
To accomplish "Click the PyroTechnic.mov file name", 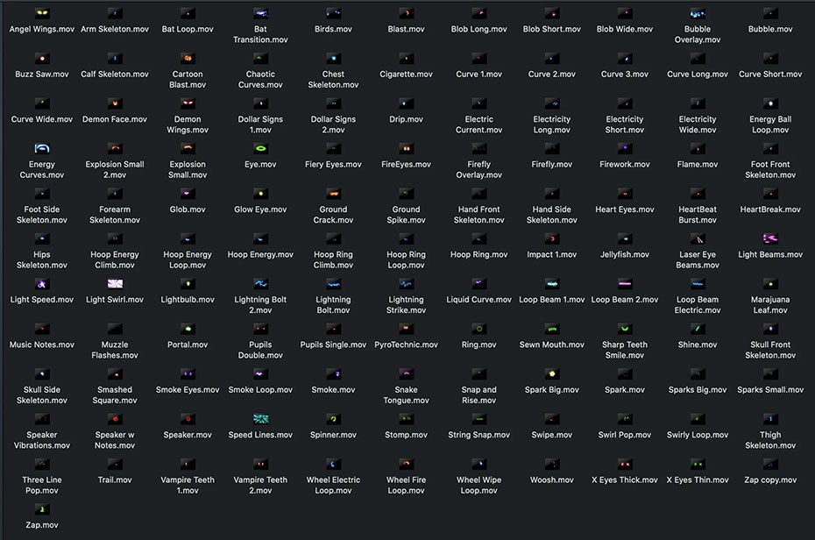I will click(406, 345).
